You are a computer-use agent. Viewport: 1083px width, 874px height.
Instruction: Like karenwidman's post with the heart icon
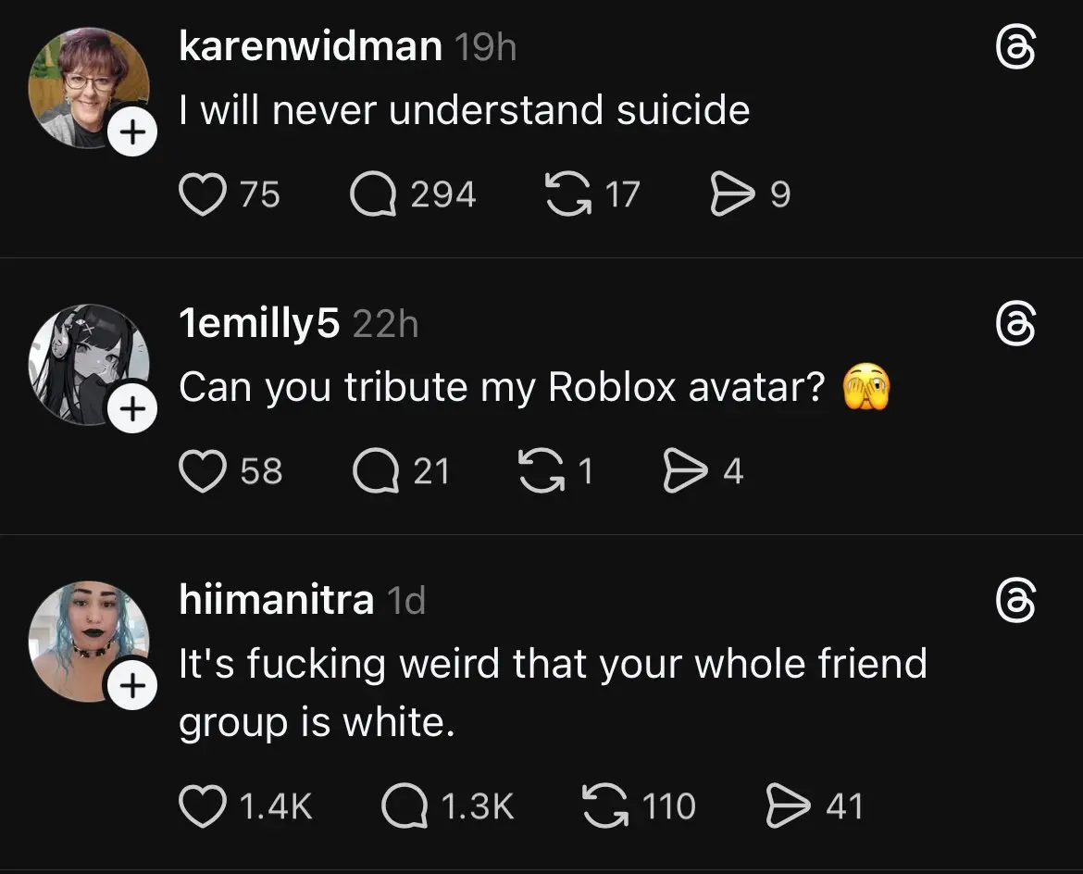point(202,194)
